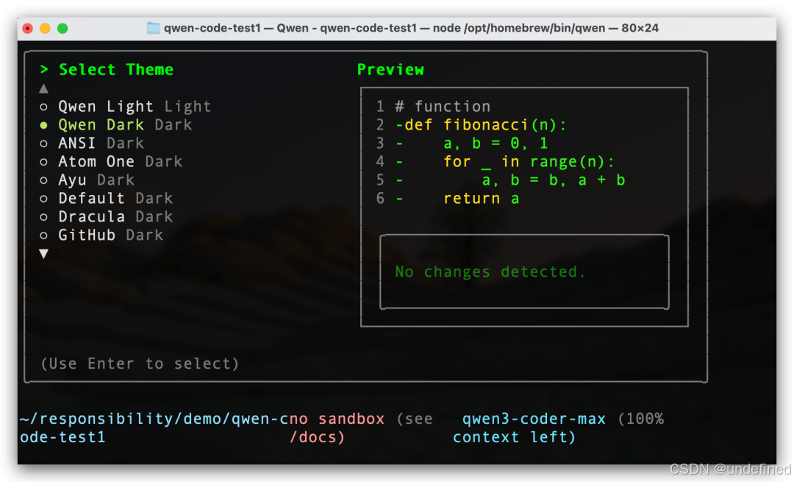Click the terminal window title text
This screenshot has height=482, width=794.
[x=411, y=28]
